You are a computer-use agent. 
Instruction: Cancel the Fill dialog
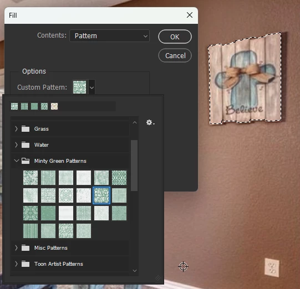pyautogui.click(x=175, y=55)
